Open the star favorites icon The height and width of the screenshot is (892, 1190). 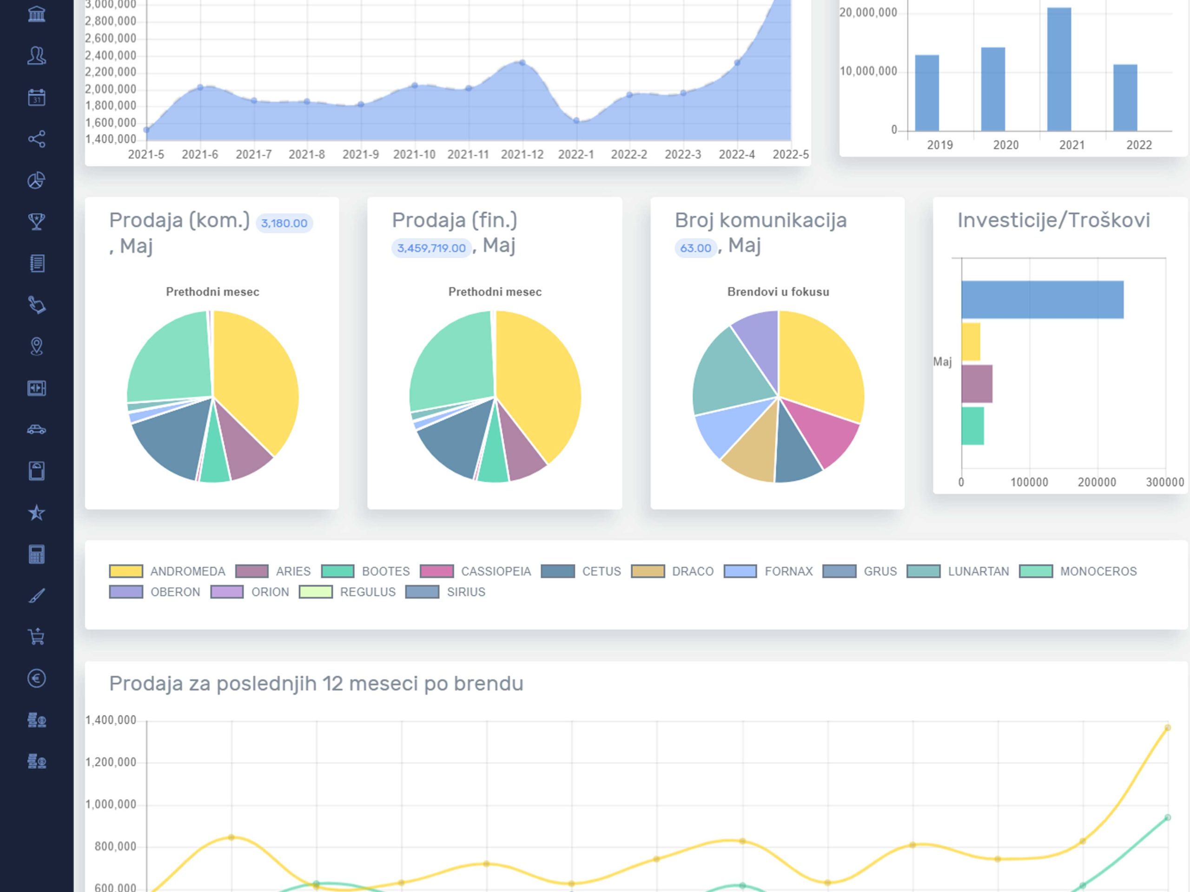[37, 512]
